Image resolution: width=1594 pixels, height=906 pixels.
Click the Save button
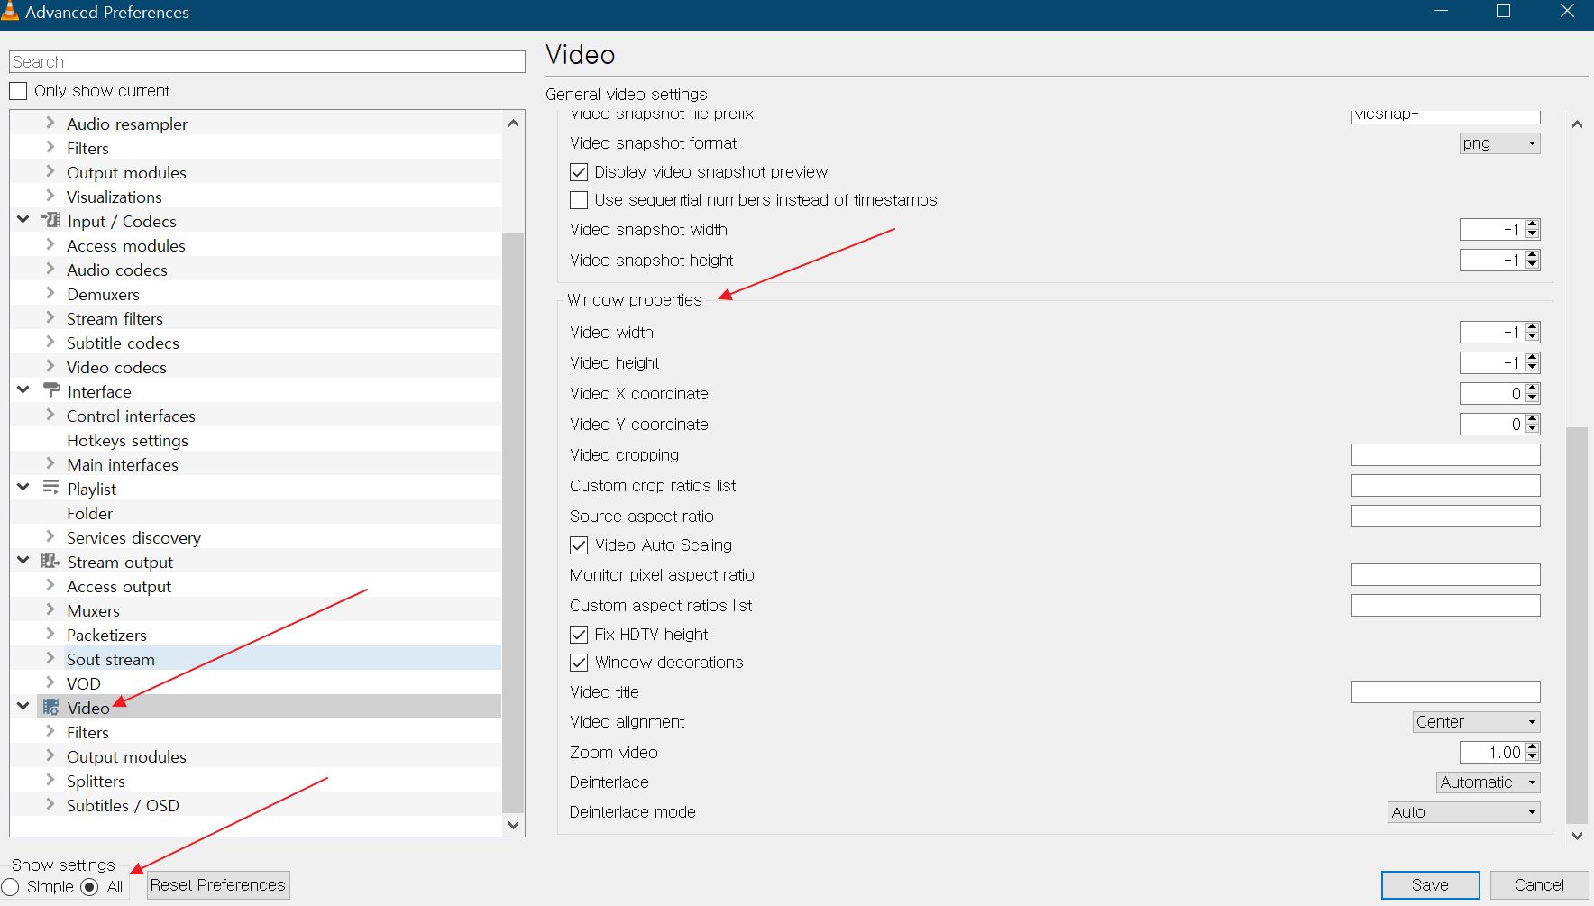click(1430, 885)
